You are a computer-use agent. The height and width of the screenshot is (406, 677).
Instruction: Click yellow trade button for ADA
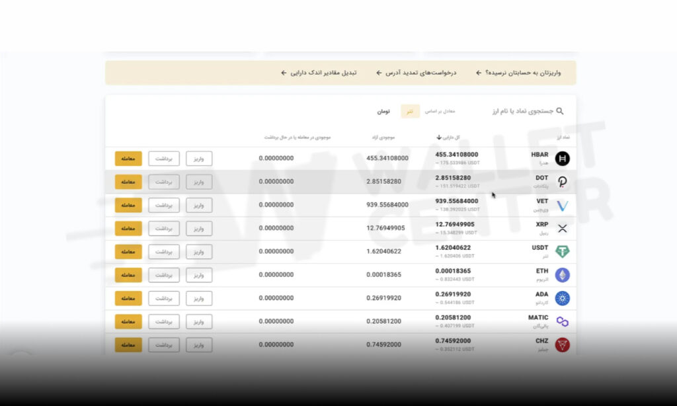click(128, 298)
